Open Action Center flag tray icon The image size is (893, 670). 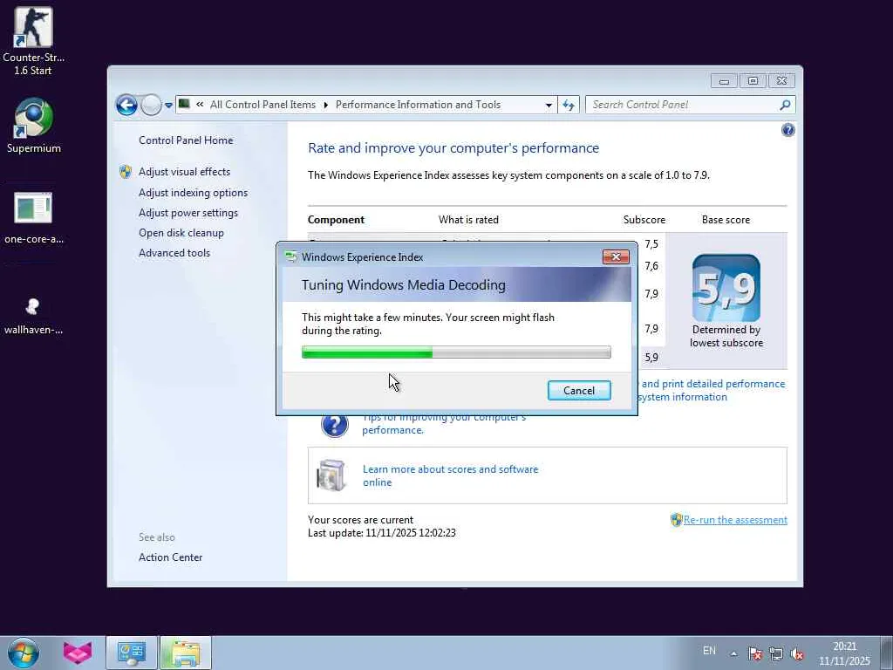tap(754, 653)
